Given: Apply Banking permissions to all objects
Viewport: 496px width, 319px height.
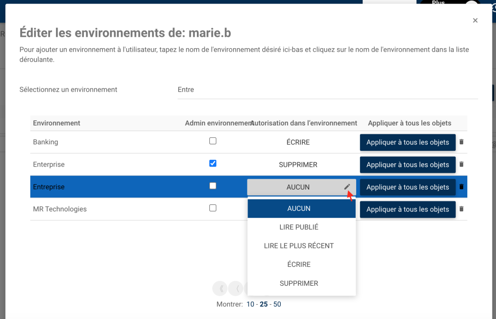Looking at the screenshot, I should click(408, 142).
